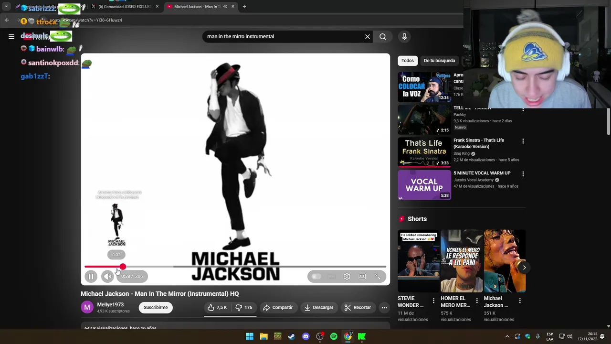
Task: Click the address bar URL
Action: 86,20
